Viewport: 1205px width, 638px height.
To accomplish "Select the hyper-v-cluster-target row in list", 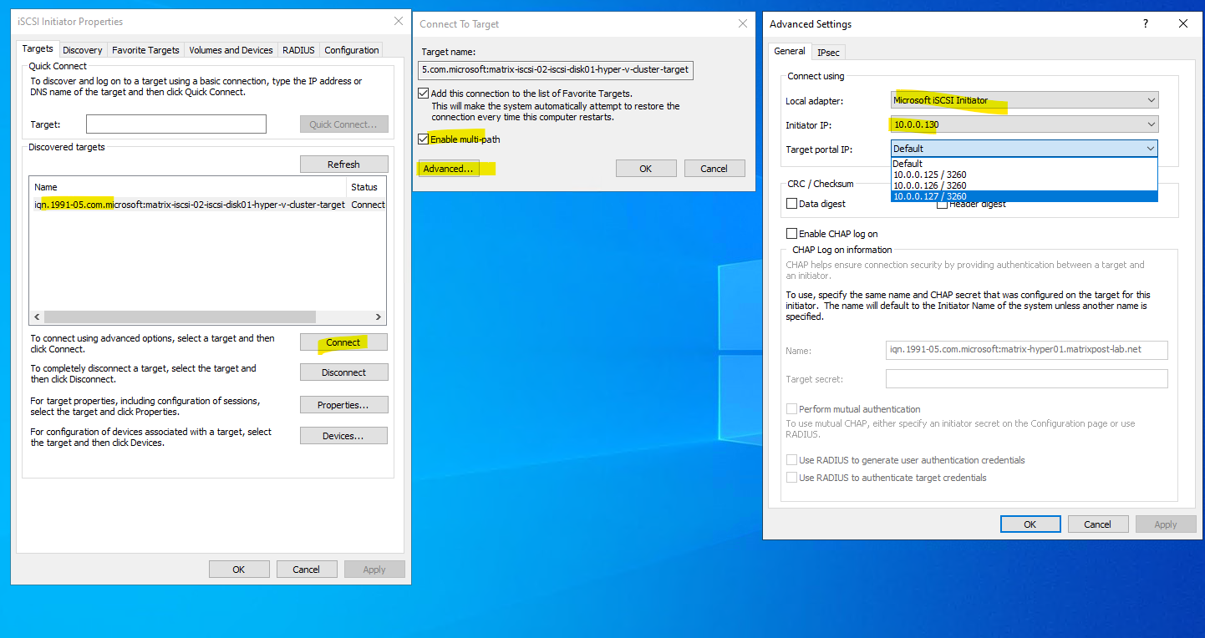I will coord(190,205).
